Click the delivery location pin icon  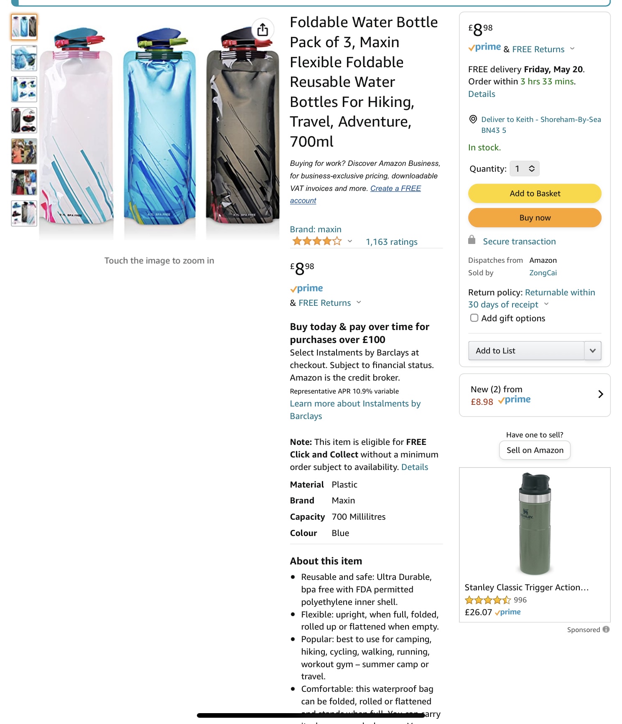(473, 119)
